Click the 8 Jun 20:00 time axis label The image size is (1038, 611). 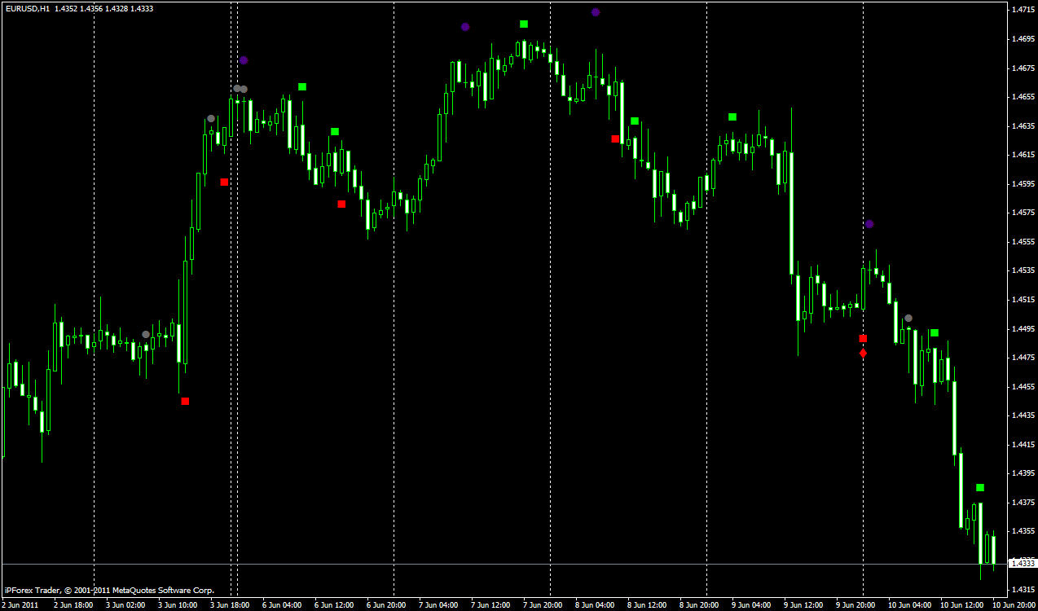pos(698,605)
